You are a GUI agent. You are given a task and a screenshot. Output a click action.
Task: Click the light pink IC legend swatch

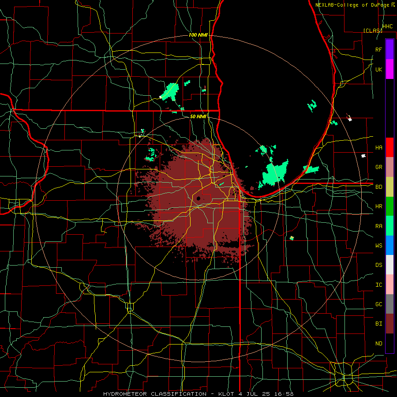click(x=390, y=285)
